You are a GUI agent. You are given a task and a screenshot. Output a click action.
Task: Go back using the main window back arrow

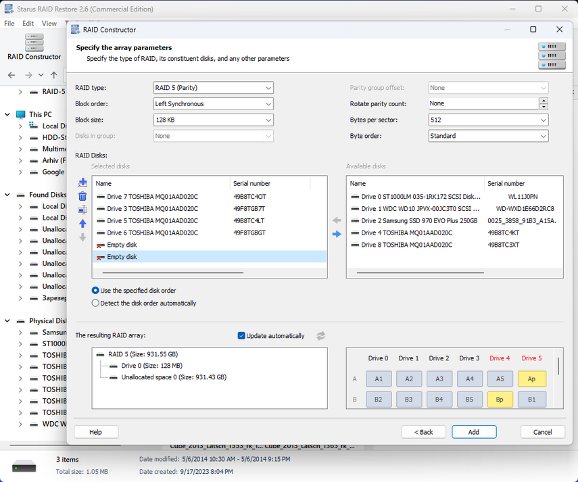click(x=11, y=75)
